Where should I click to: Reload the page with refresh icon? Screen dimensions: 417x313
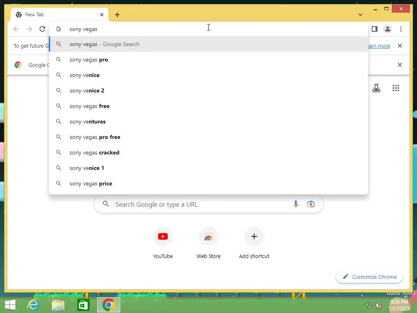42,29
